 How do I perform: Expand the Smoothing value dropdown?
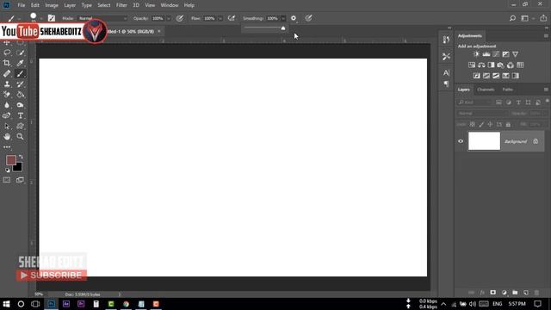(283, 18)
